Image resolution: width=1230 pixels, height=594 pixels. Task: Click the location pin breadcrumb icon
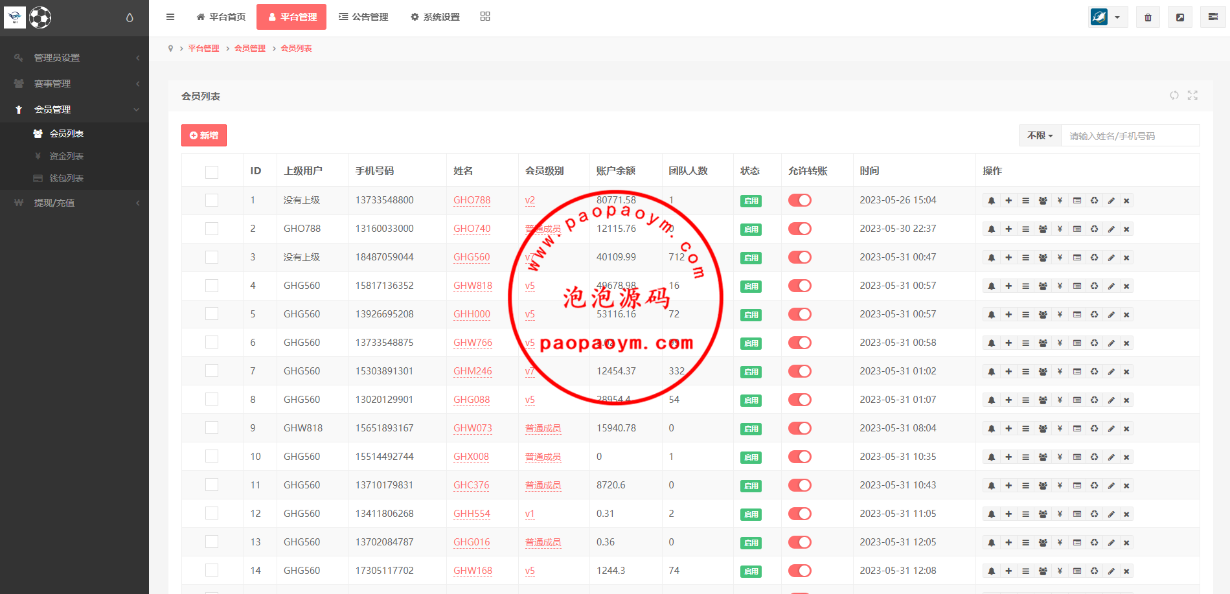coord(170,49)
